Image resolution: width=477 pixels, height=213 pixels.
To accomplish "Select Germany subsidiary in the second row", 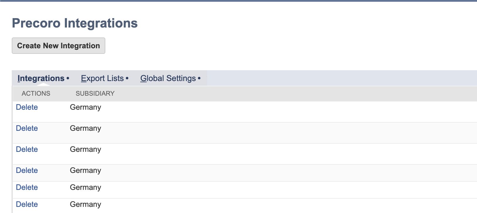I will 85,128.
